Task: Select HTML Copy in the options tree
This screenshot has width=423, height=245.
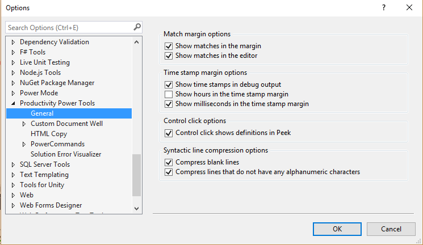Action: [x=49, y=134]
